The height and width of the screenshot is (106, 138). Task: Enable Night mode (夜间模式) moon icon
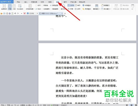[x=83, y=9]
